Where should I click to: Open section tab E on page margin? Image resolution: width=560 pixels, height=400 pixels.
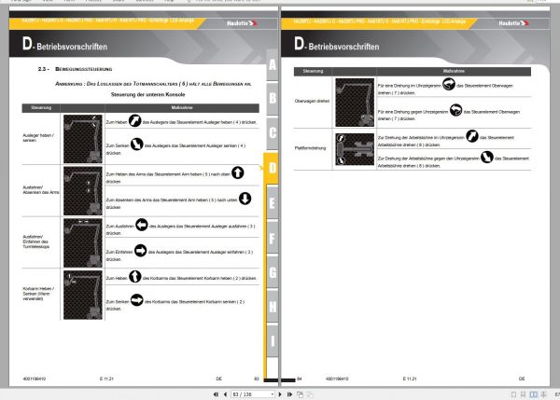click(273, 202)
